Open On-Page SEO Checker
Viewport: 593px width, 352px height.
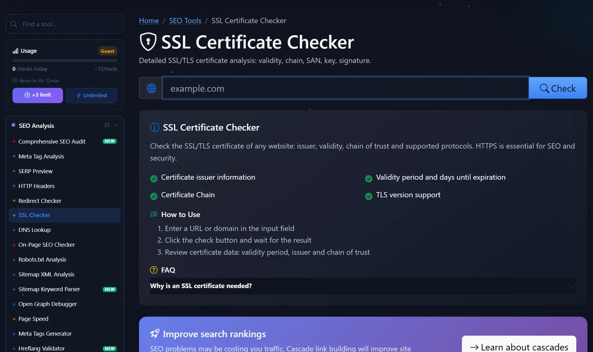tap(65, 245)
